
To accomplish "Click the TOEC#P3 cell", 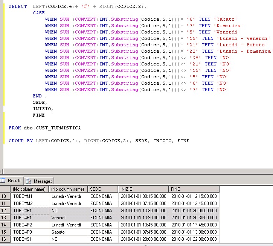I will pos(30,232).
